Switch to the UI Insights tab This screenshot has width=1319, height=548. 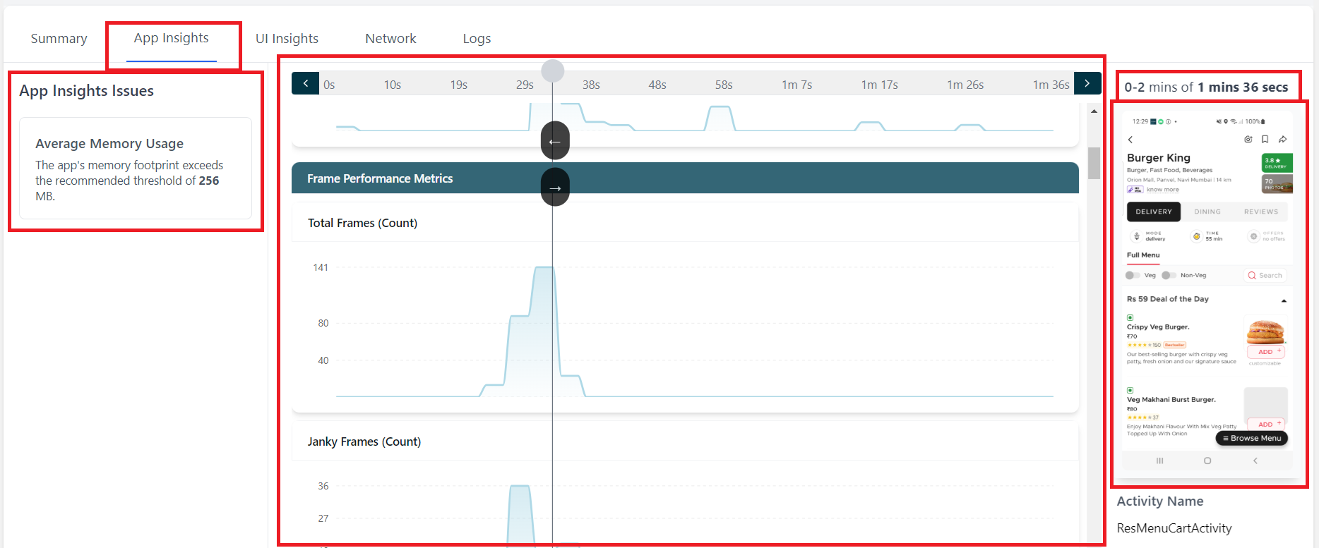pos(287,39)
